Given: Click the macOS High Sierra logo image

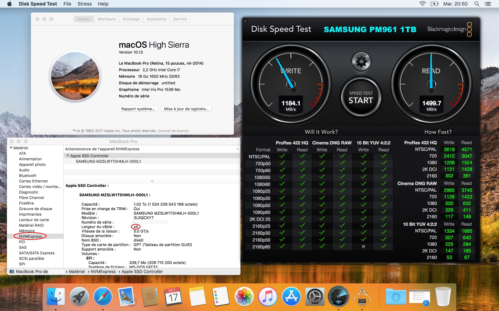Looking at the screenshot, I should click(x=75, y=76).
